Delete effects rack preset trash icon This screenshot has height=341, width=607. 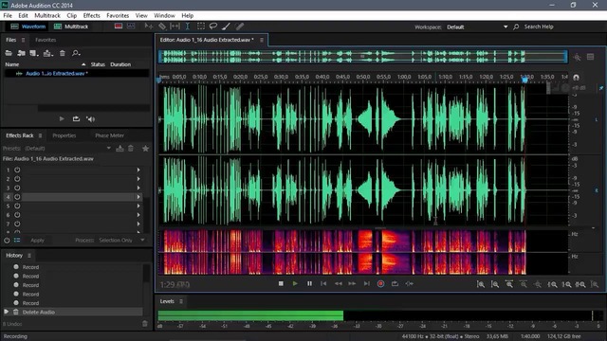coord(131,149)
